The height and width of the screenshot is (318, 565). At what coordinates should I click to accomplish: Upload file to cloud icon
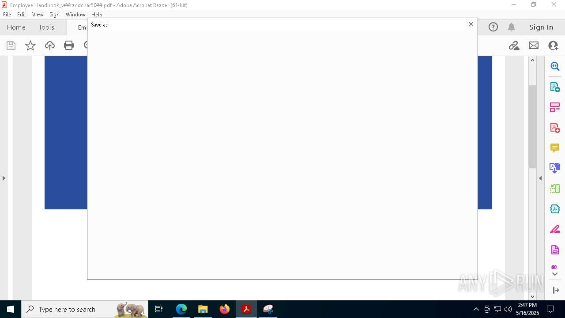coord(50,45)
